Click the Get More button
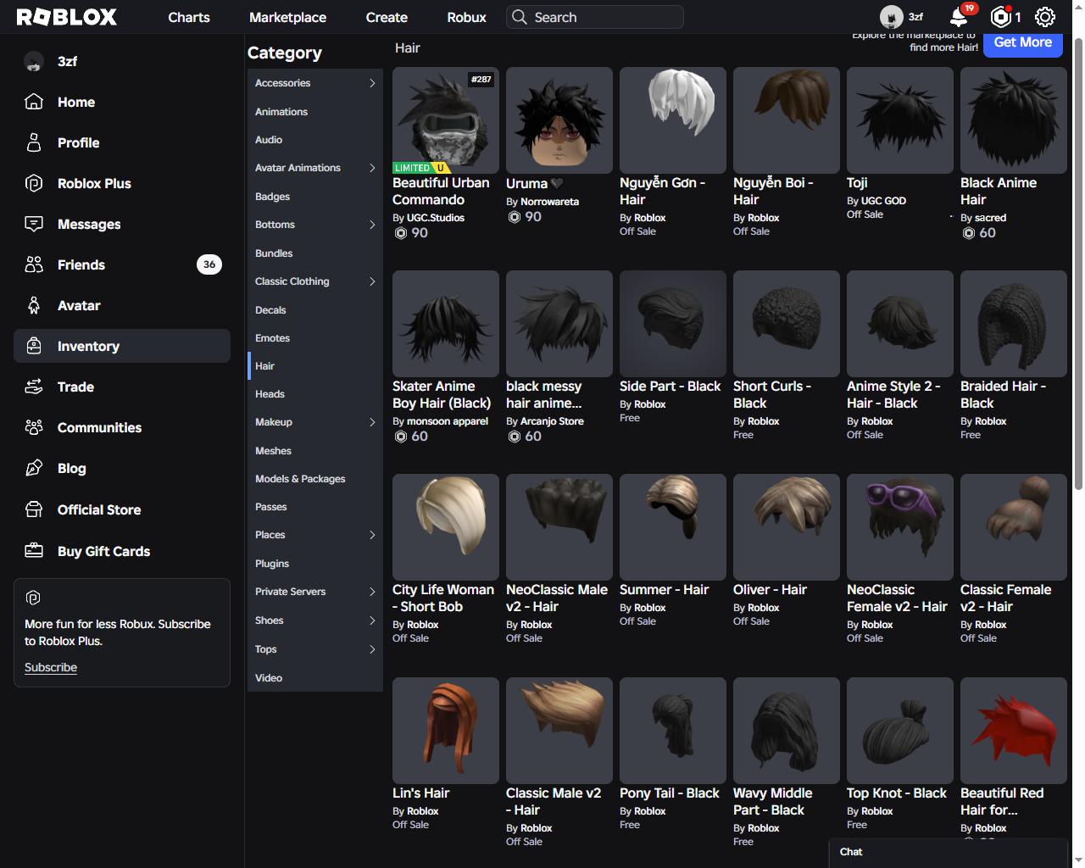 pos(1023,43)
